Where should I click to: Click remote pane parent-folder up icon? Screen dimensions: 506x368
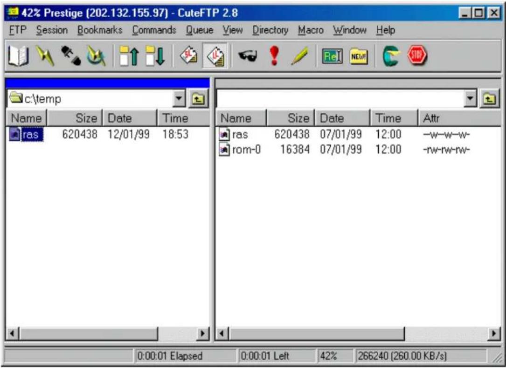pos(490,98)
